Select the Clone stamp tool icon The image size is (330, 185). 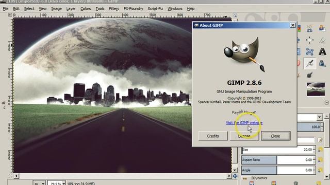tap(322, 63)
